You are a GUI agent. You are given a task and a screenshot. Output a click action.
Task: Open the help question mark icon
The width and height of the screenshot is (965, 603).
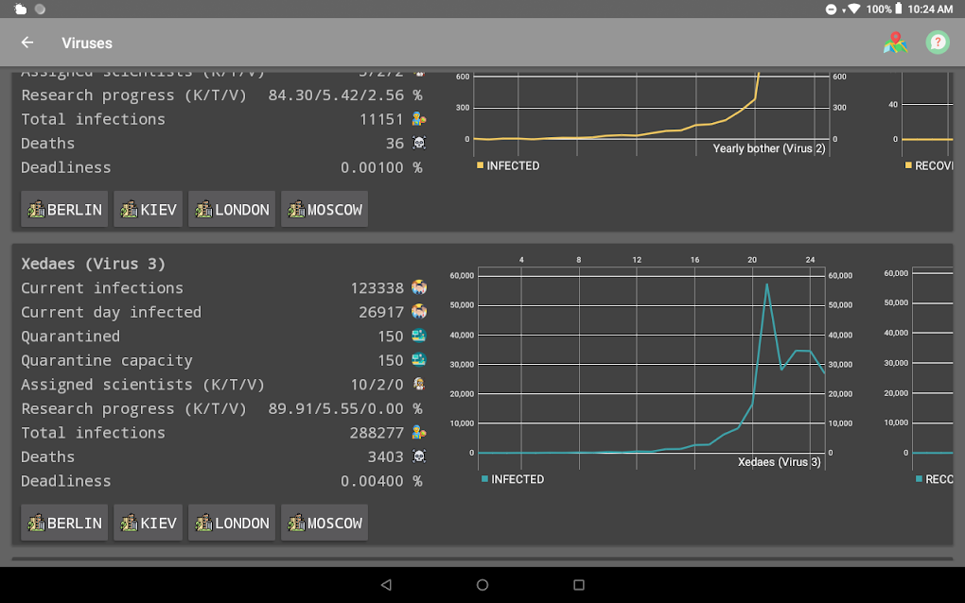(x=938, y=43)
